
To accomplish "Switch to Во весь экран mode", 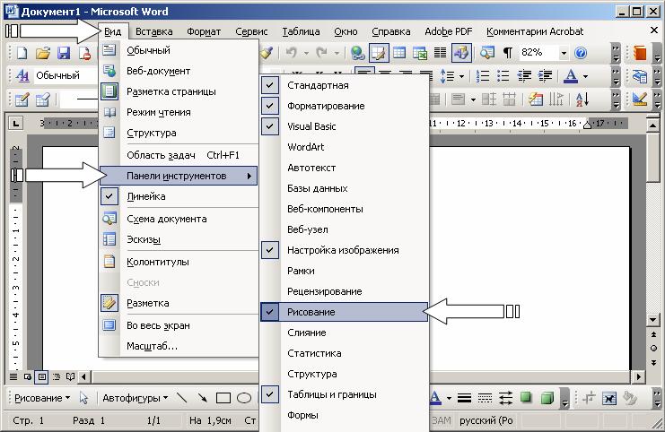I will click(179, 325).
